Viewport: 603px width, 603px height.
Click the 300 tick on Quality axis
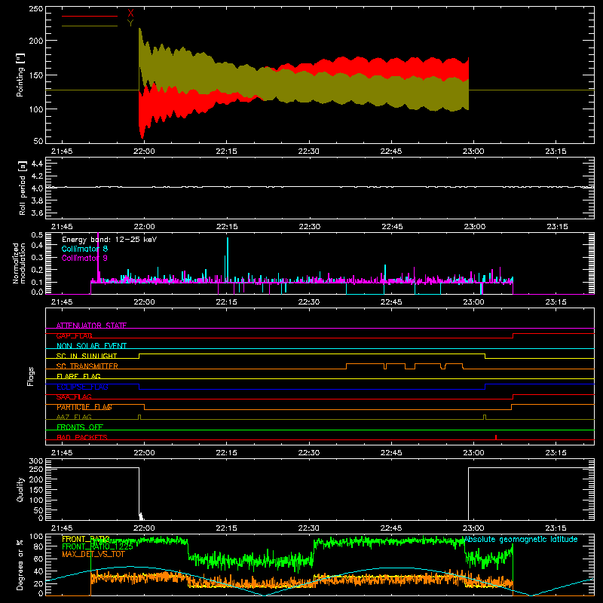[x=36, y=461]
